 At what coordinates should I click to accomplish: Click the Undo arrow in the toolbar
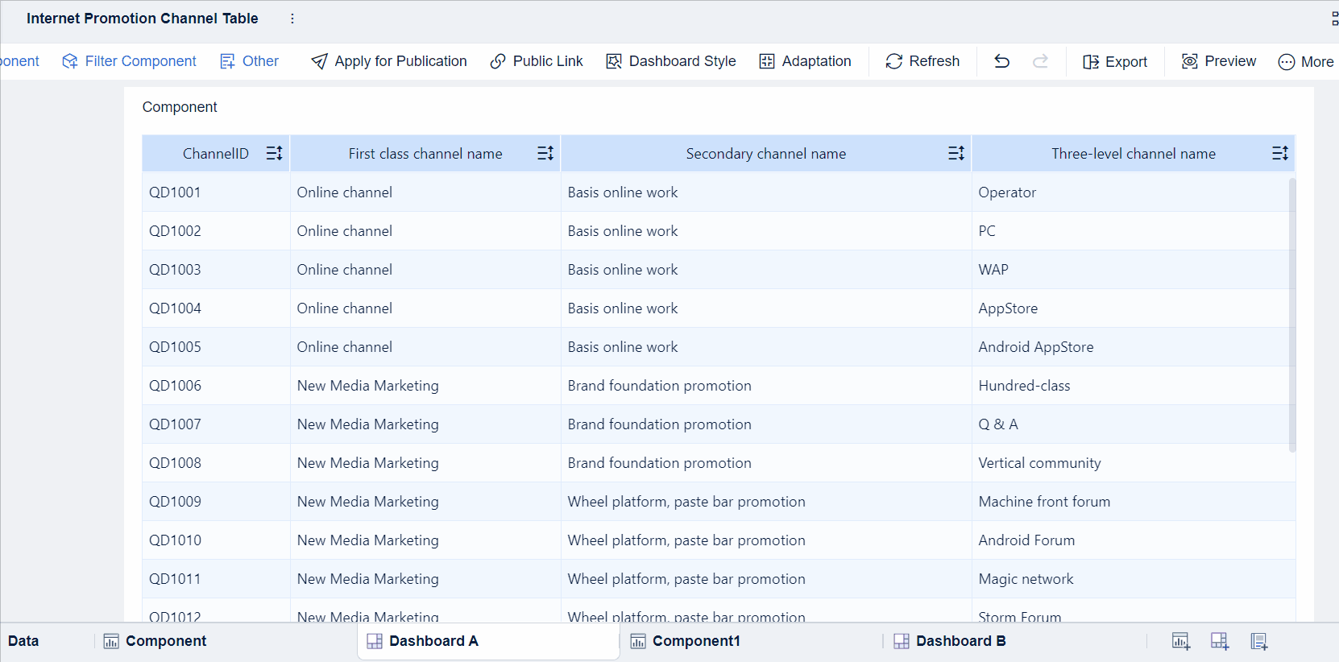click(1001, 61)
